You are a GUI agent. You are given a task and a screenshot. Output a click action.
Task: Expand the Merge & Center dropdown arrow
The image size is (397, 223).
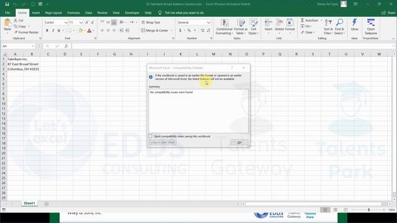(171, 30)
